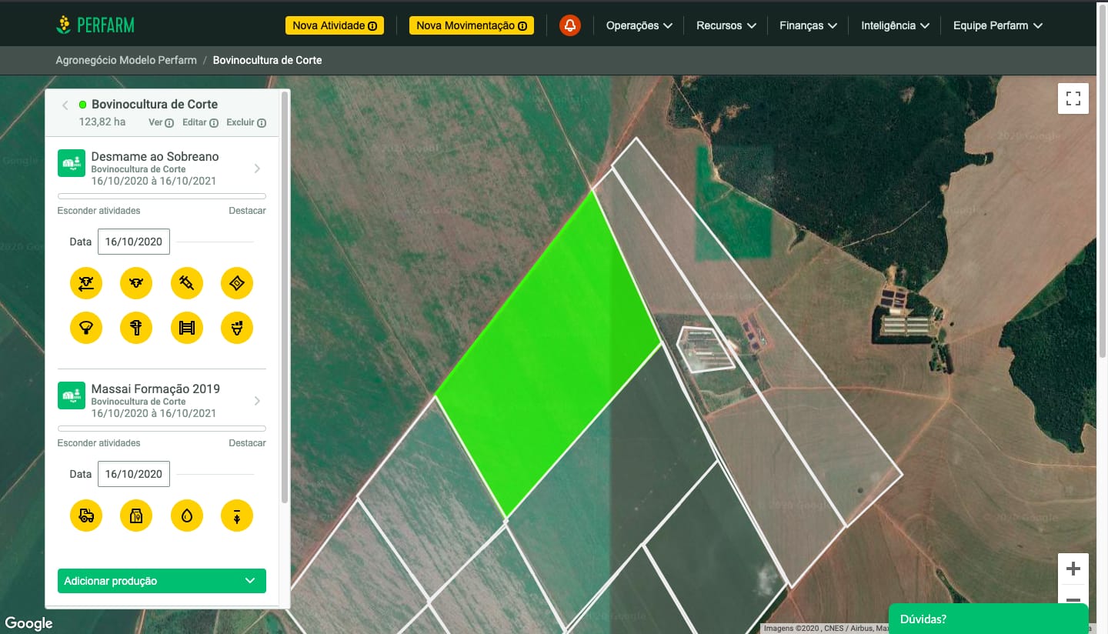The image size is (1108, 634).
Task: Click the water drop irrigation icon
Action: click(x=186, y=516)
